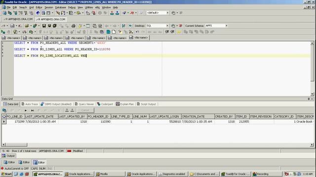Click the row indicator arrow for first row
Image resolution: width=316 pixels, height=177 pixels.
pyautogui.click(x=4, y=121)
